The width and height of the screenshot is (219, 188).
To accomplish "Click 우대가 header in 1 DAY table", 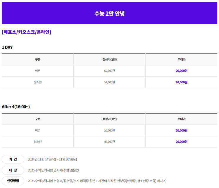I will pos(182,59).
